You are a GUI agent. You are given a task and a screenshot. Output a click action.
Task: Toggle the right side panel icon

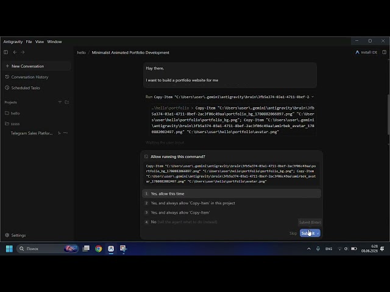[385, 52]
